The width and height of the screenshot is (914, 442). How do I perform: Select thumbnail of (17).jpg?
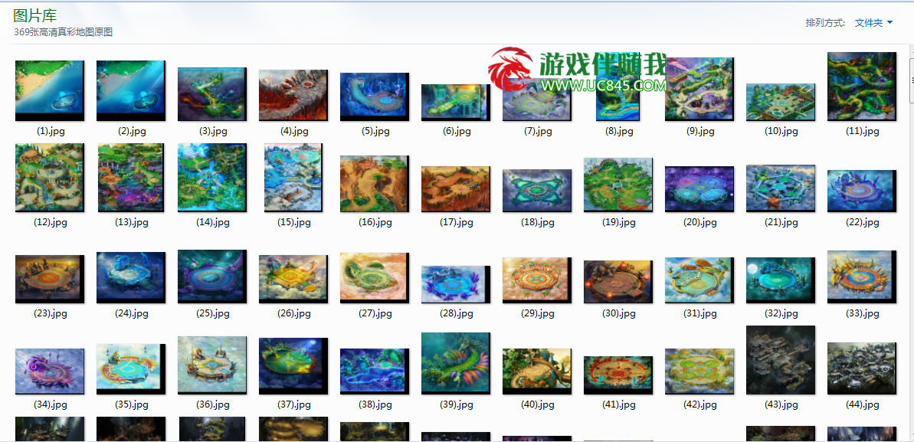tap(456, 189)
